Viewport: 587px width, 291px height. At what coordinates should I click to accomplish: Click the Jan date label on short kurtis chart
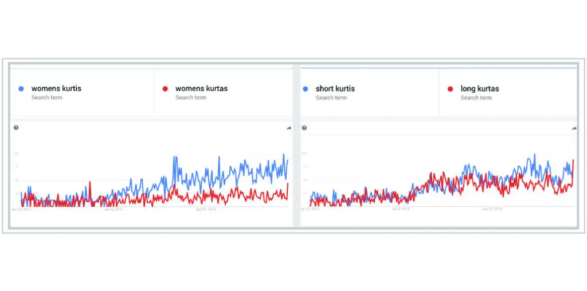(x=401, y=210)
